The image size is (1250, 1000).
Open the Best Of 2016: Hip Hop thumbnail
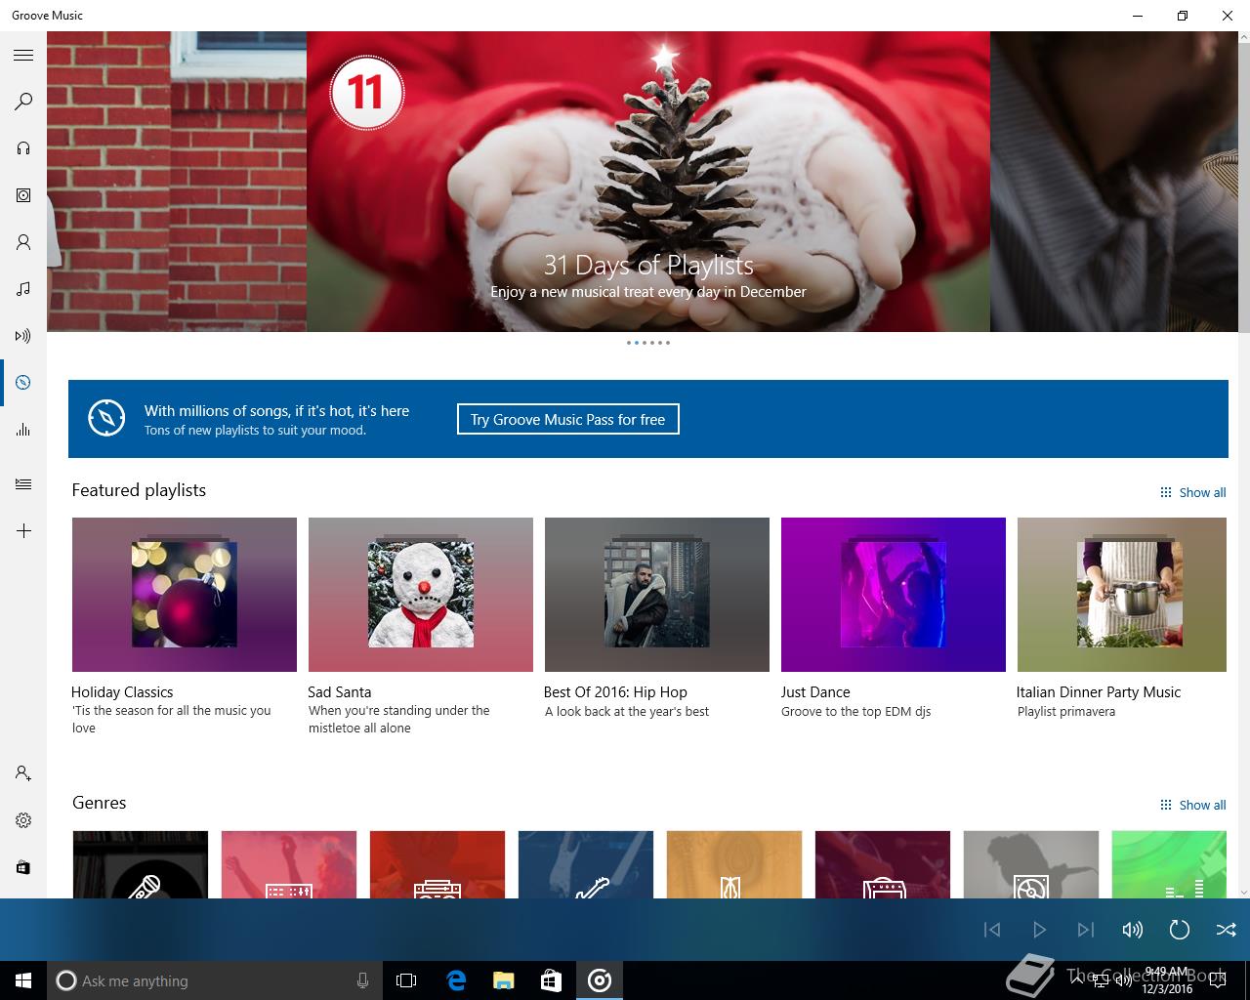[x=657, y=595]
